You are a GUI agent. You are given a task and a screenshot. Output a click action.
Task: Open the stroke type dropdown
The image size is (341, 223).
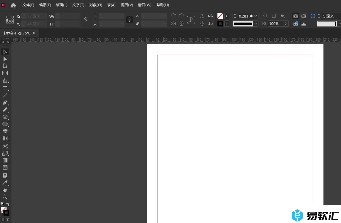[x=256, y=23]
